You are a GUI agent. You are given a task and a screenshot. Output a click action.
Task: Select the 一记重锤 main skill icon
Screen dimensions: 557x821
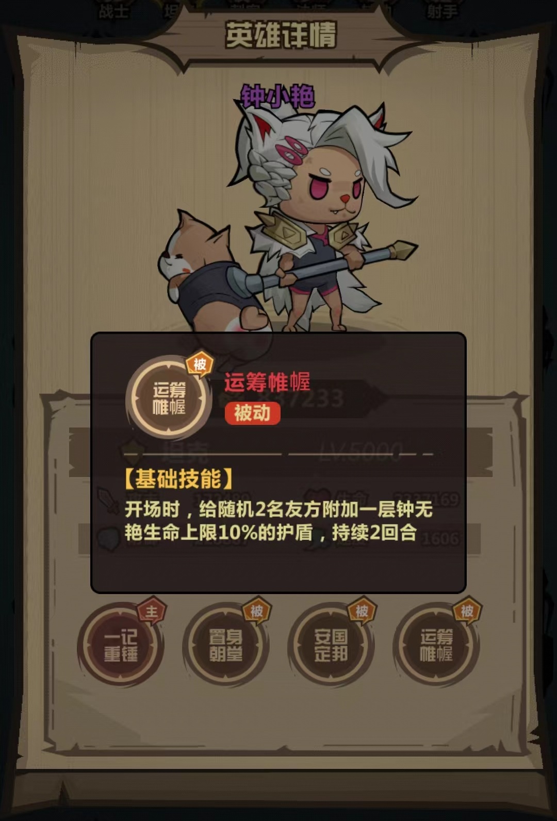[x=121, y=645]
